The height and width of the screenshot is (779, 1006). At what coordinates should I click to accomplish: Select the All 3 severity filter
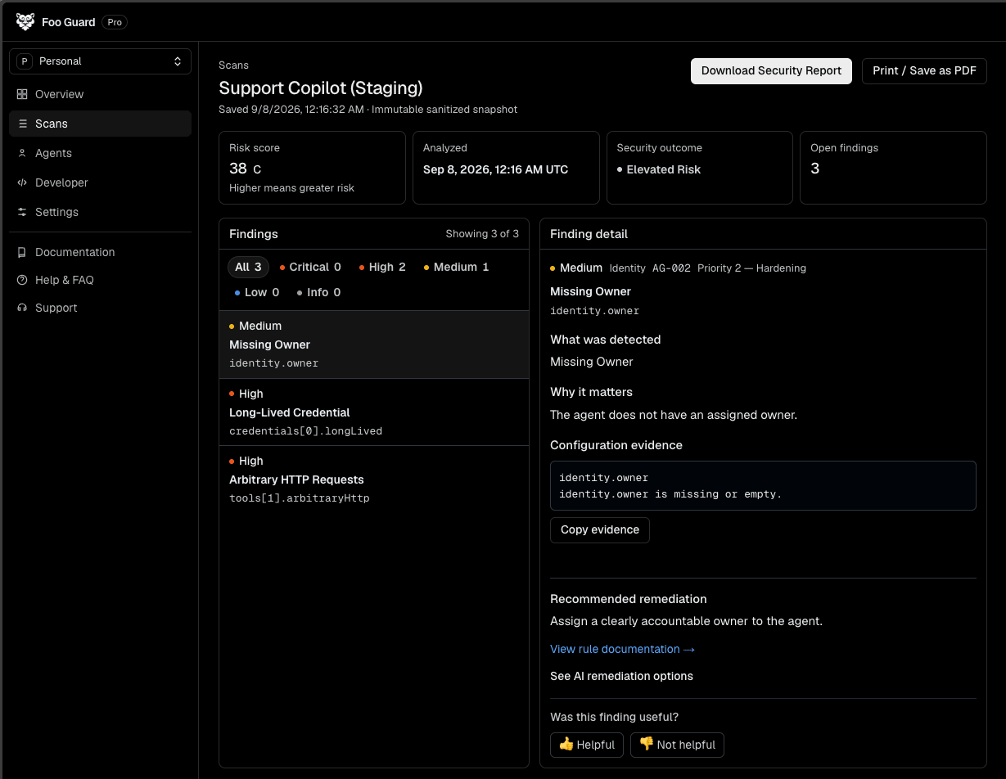pyautogui.click(x=248, y=267)
